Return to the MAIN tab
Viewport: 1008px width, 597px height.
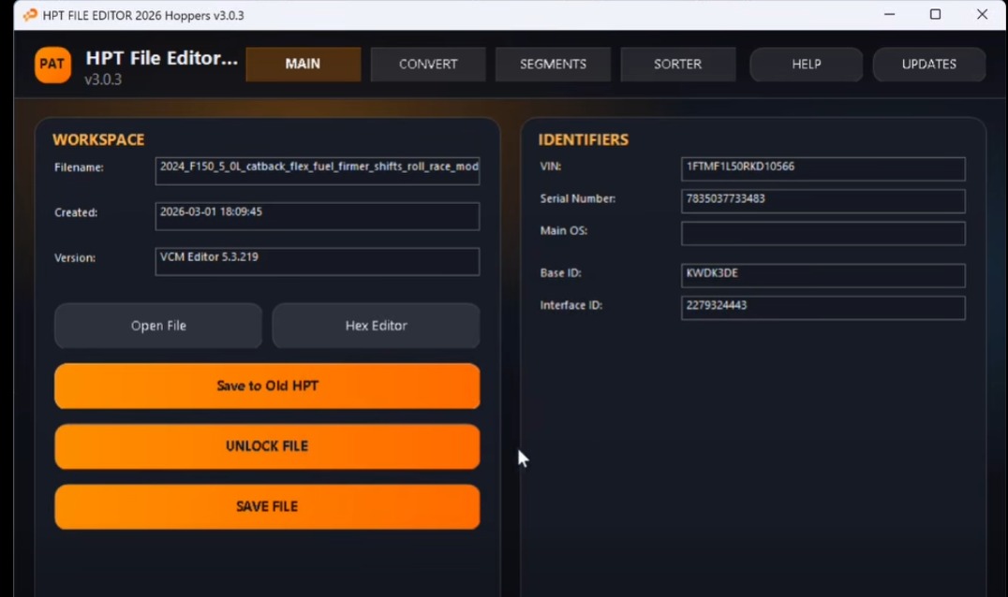[x=303, y=65]
